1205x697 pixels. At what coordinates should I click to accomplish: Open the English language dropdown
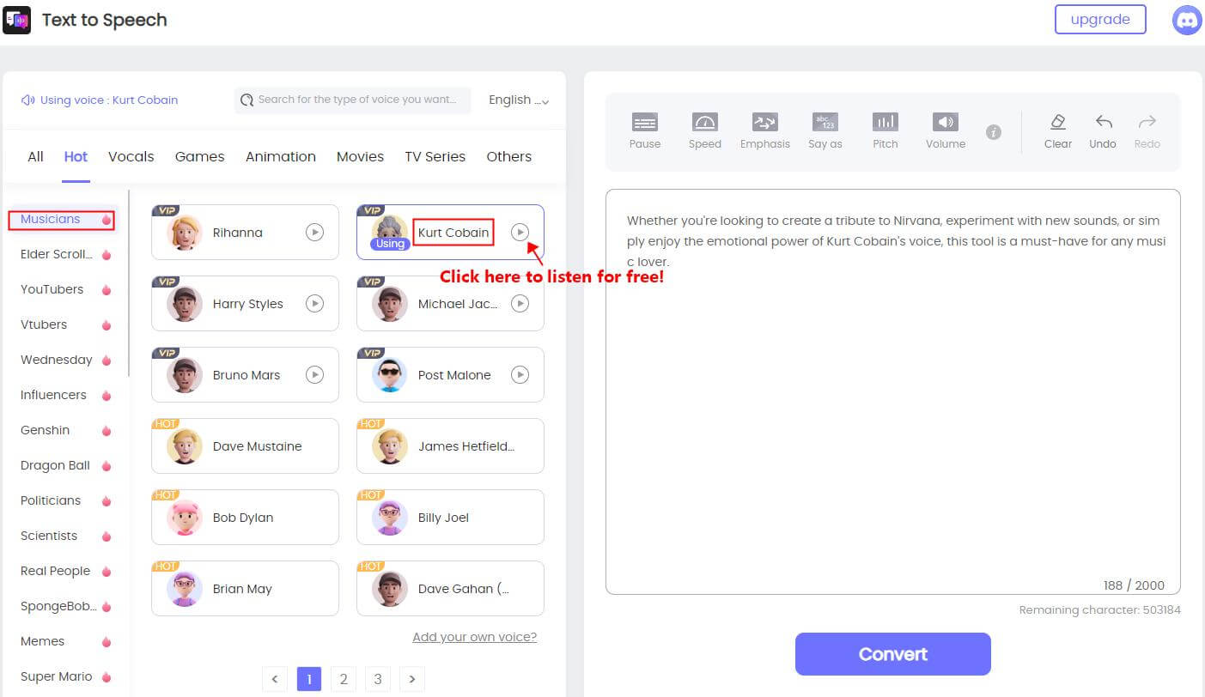click(519, 100)
